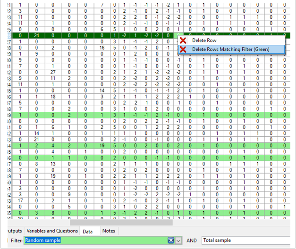
Task: Click the cell with value 16
Action: 101,48
